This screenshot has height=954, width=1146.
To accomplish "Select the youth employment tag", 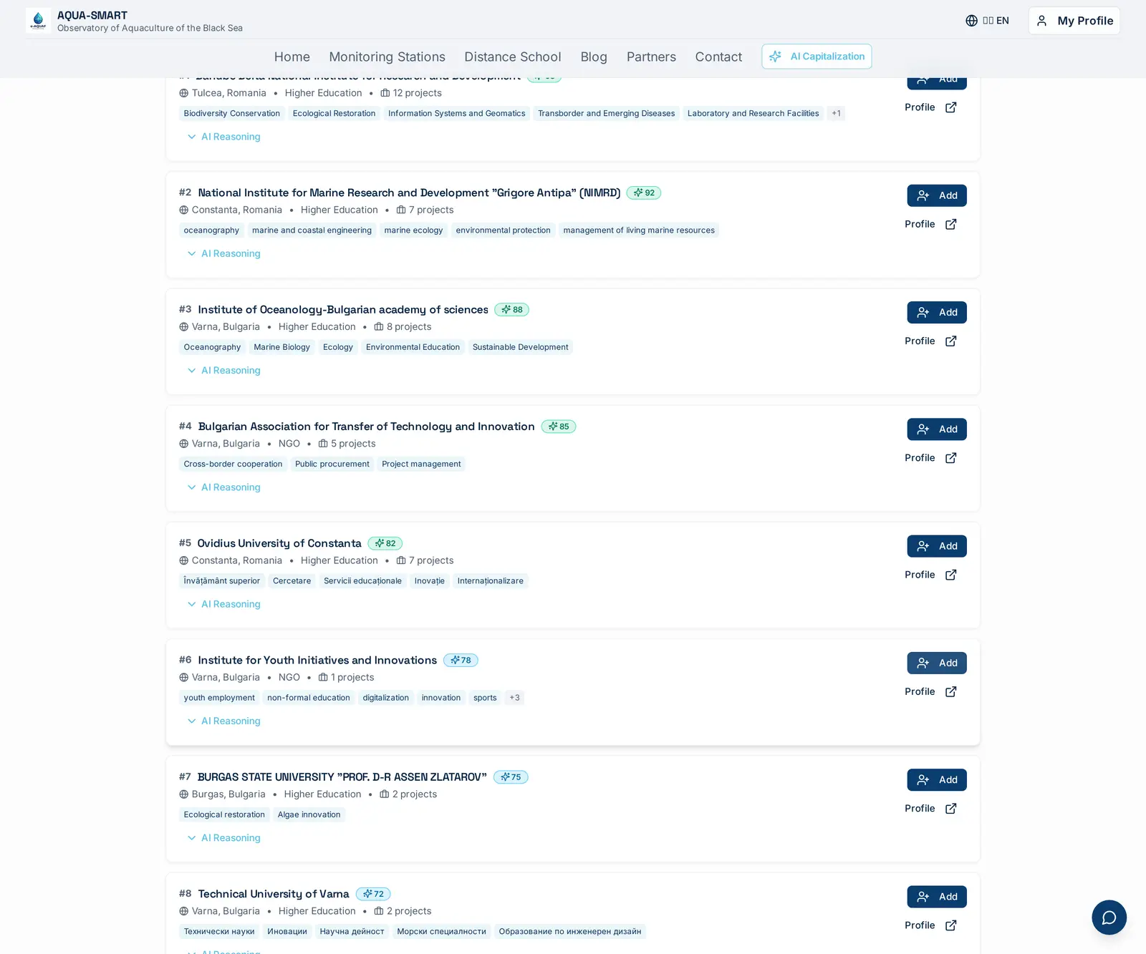I will 219,698.
